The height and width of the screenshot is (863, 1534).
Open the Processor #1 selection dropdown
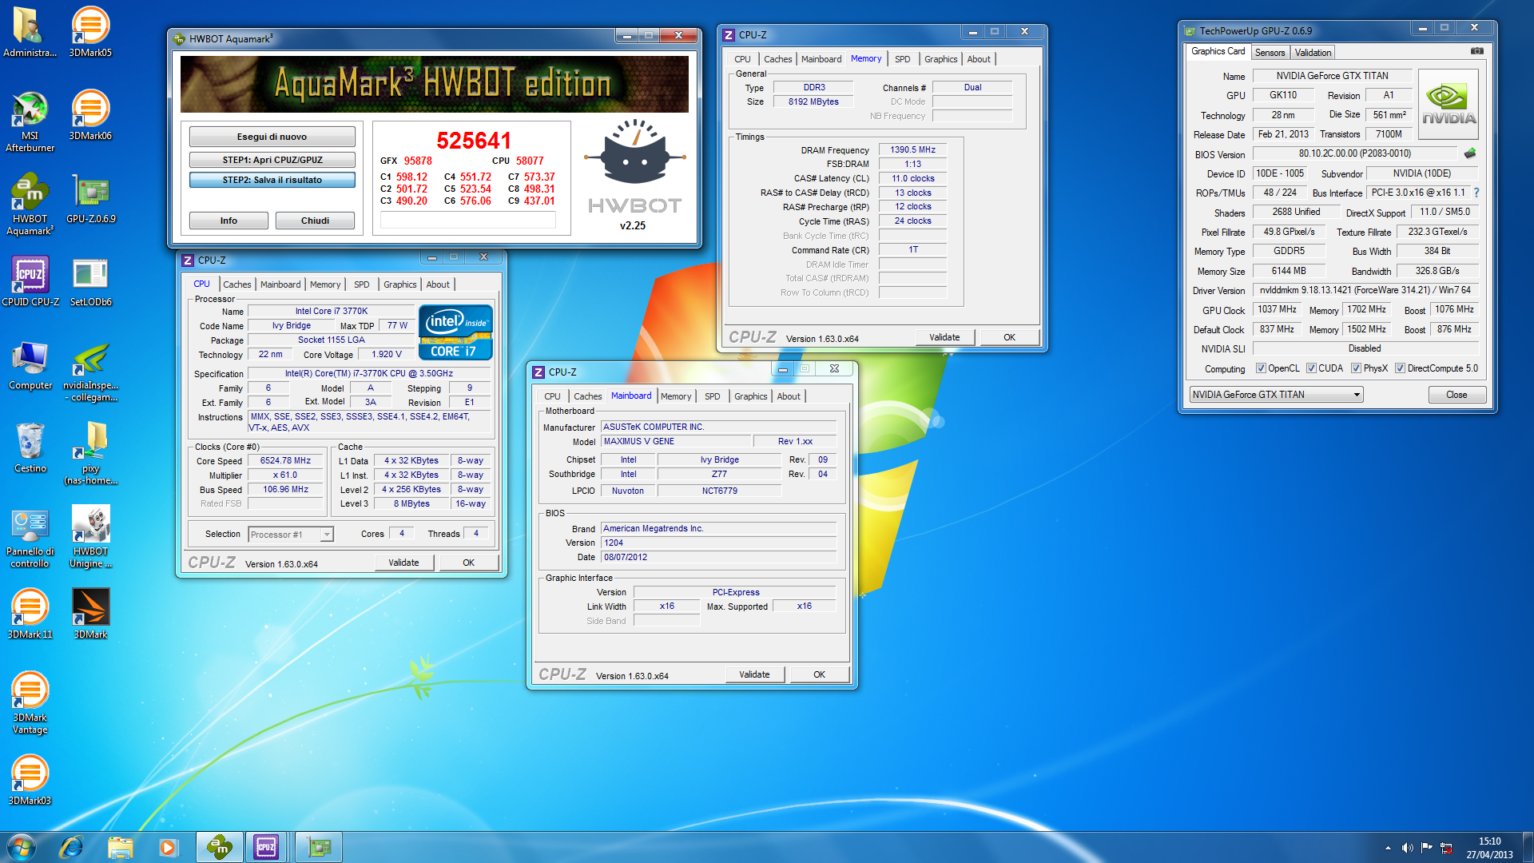[x=291, y=535]
